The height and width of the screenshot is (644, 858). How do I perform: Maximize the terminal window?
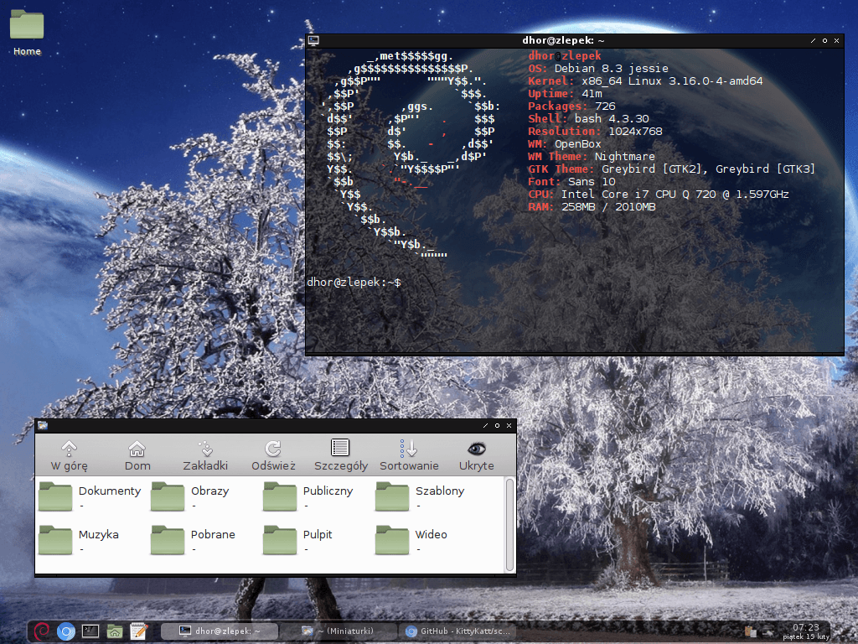[824, 40]
